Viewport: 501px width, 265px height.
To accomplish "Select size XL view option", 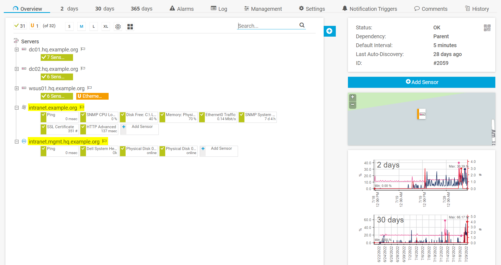I will point(106,26).
